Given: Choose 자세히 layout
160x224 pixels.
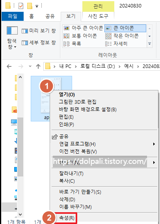Looking at the screenshot, I should 116,44.
